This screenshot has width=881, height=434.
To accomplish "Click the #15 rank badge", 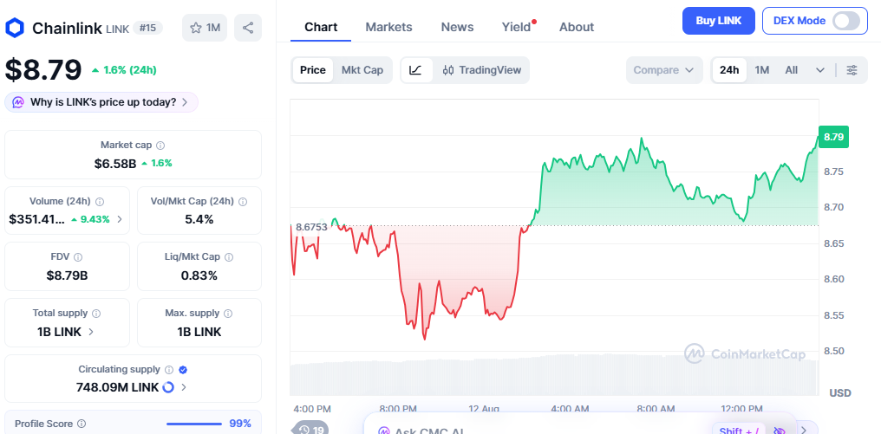I will point(147,28).
